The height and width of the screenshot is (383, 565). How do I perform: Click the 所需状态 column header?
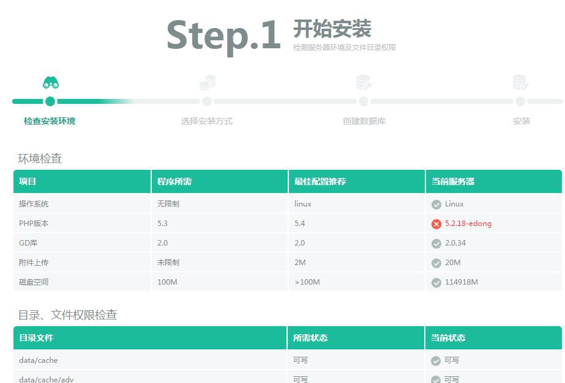pos(356,338)
